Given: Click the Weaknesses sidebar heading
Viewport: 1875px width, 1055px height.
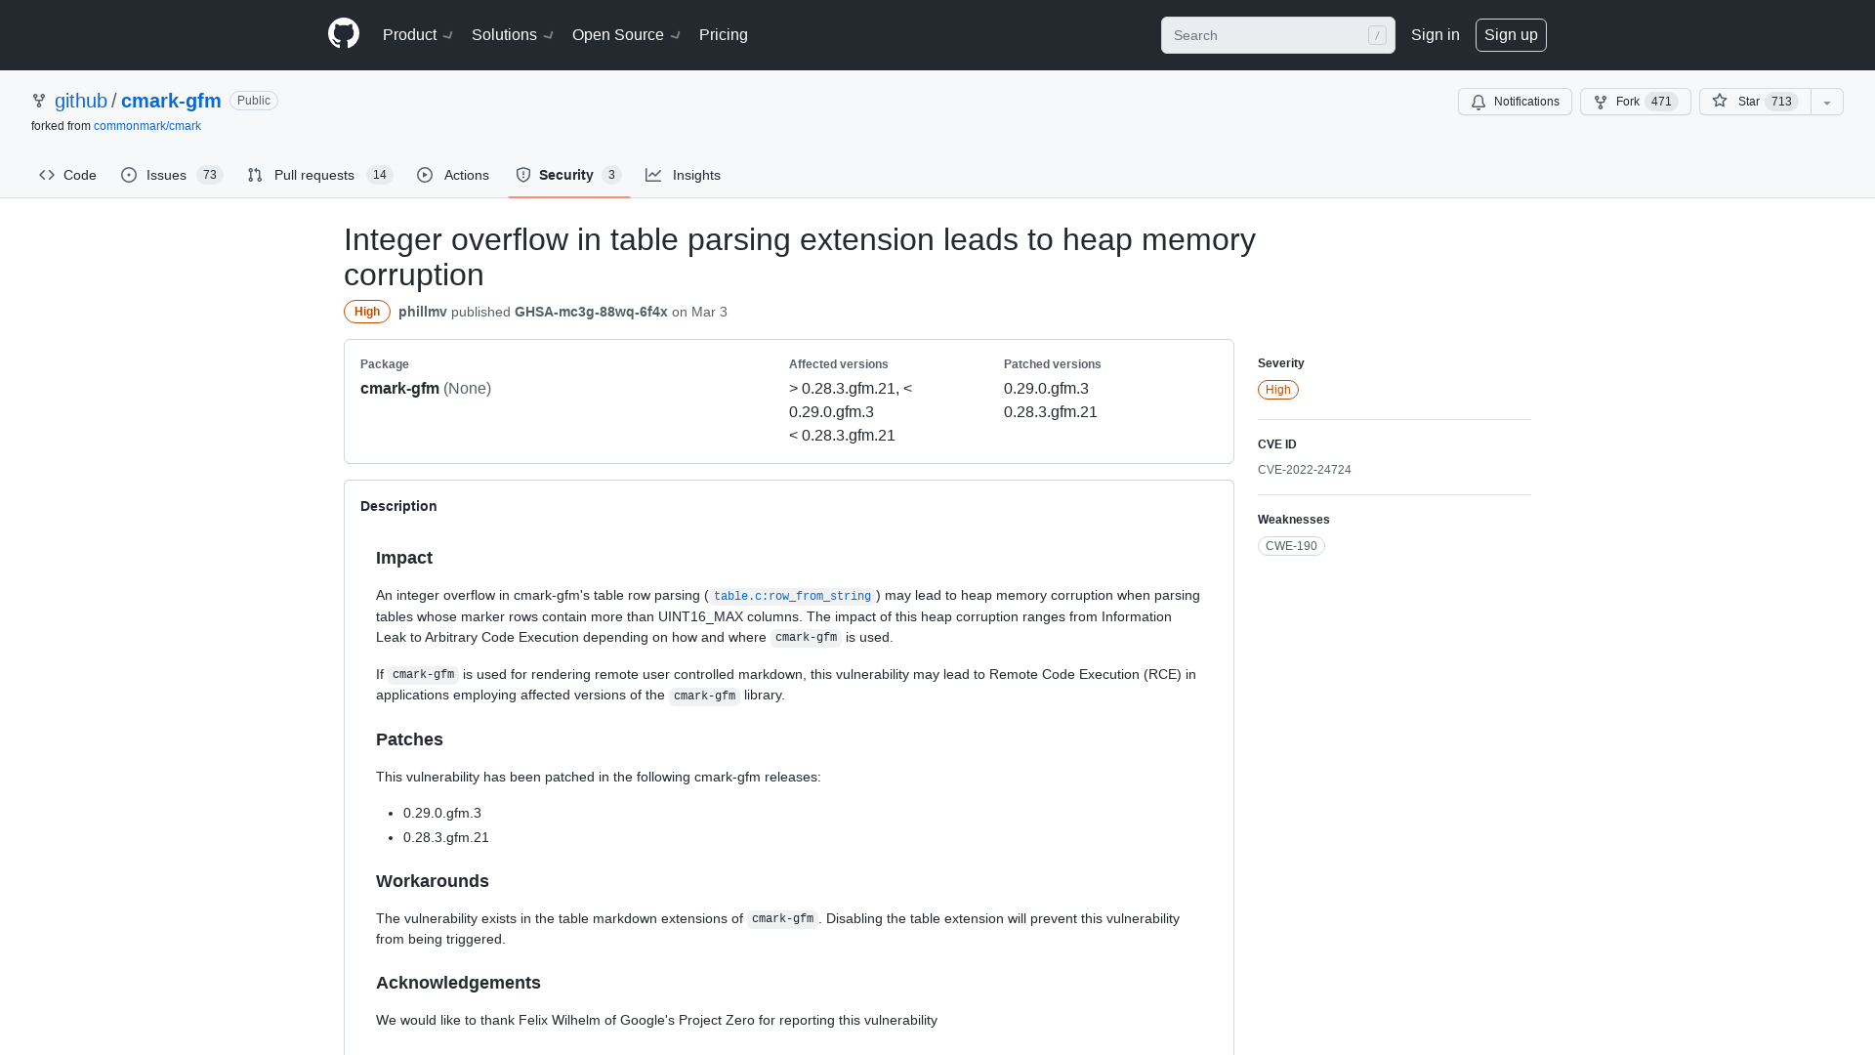Looking at the screenshot, I should click(x=1294, y=520).
